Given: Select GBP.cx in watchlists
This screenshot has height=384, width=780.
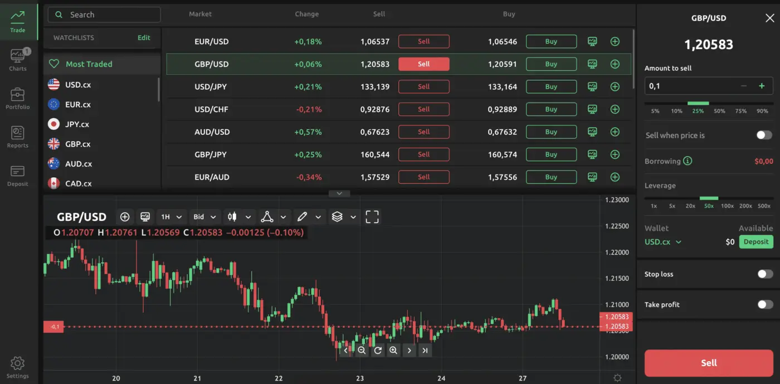Looking at the screenshot, I should (78, 144).
